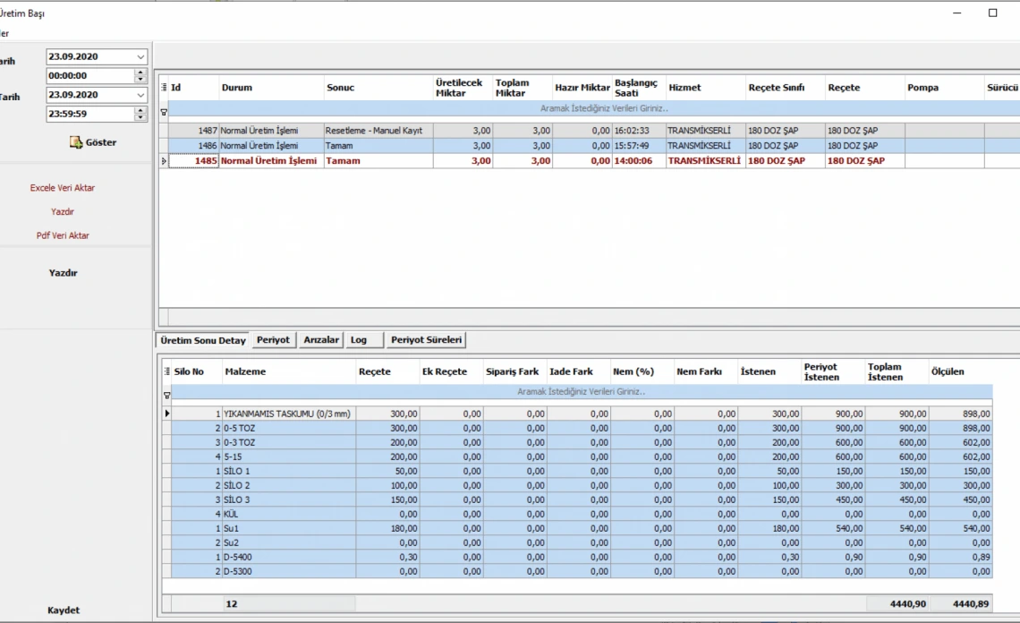Viewport: 1020px width, 623px height.
Task: Open column chooser icon beside Id header
Action: [164, 88]
